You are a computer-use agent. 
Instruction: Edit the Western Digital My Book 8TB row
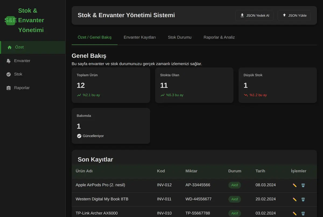pyautogui.click(x=294, y=199)
